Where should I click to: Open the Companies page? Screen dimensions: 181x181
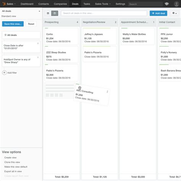(x=60, y=4)
